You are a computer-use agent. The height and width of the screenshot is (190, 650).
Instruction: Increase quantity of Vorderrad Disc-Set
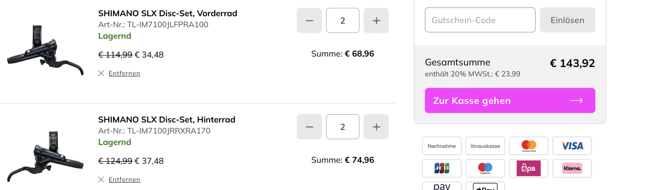(376, 20)
